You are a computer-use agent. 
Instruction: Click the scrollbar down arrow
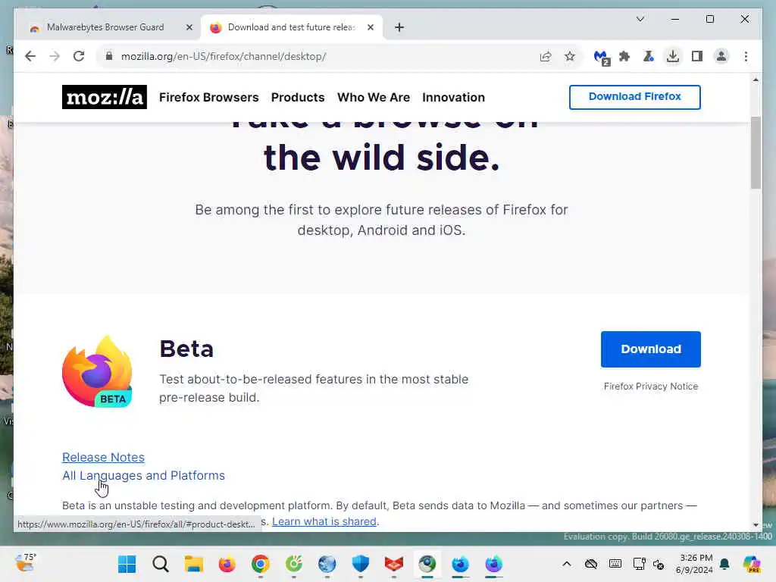(756, 525)
